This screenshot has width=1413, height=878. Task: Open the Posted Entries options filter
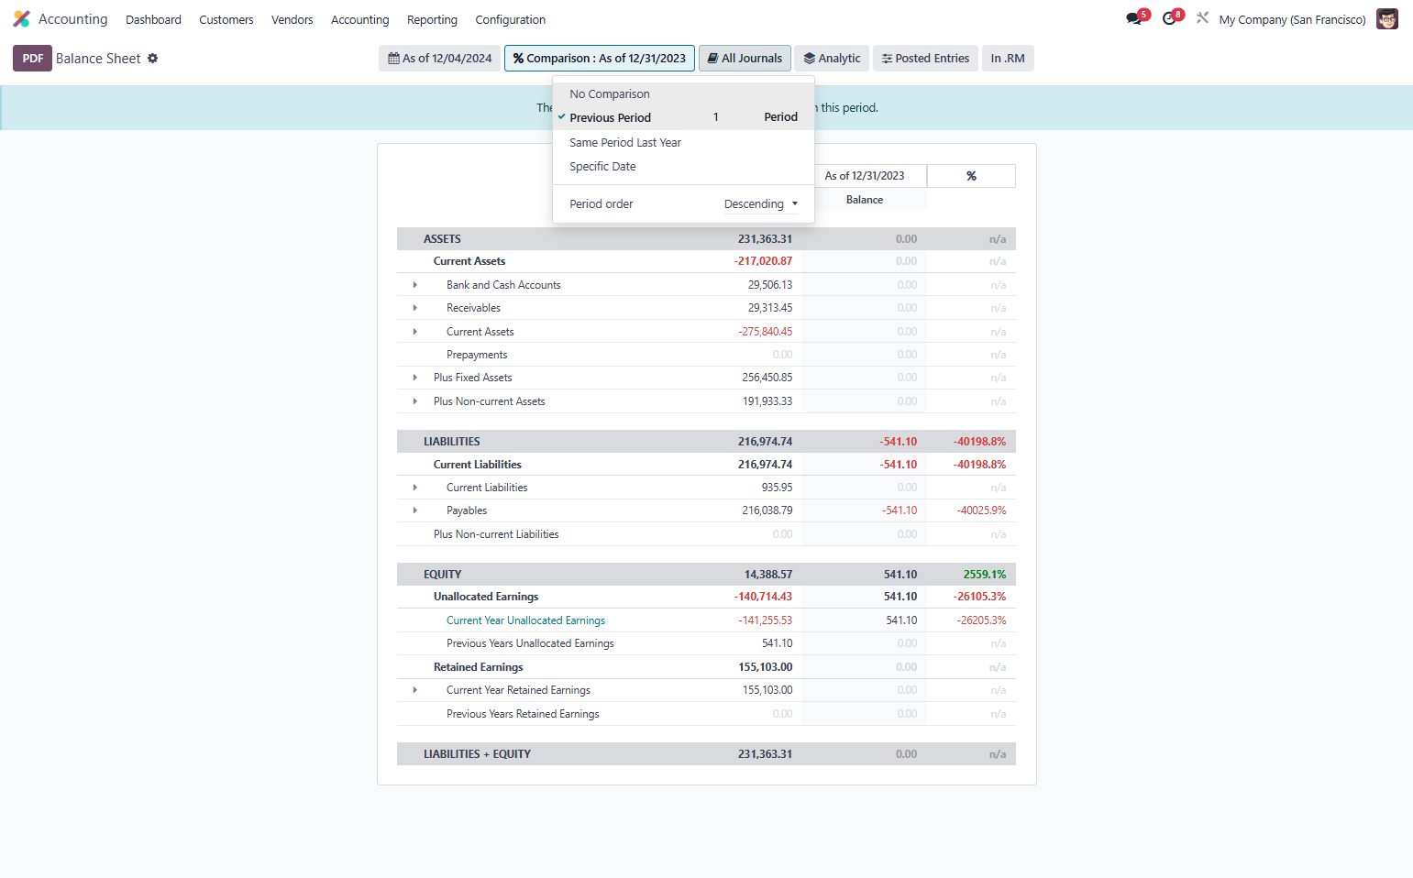[926, 59]
